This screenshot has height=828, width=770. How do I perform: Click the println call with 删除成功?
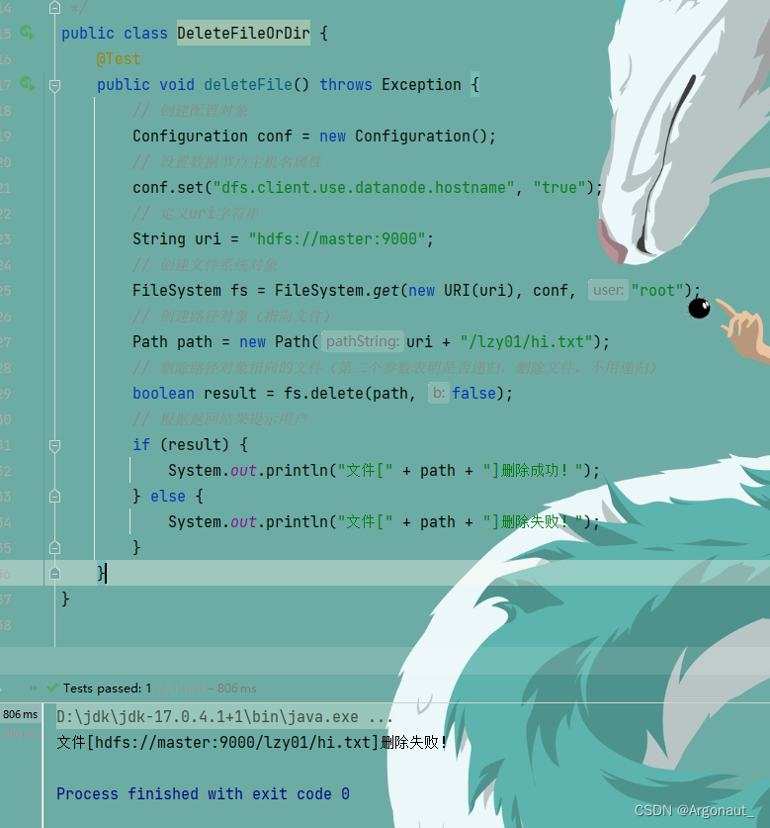pos(384,470)
